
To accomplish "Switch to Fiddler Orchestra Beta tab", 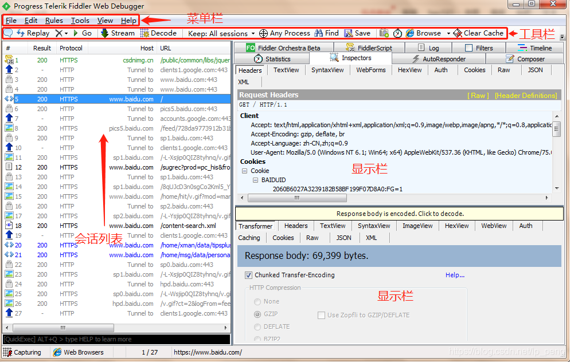I will coord(283,48).
